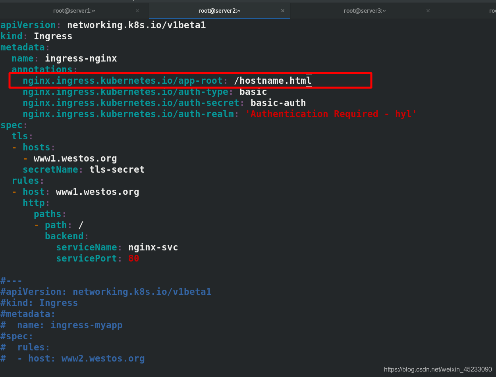Click the 'rules:' key in the uncommented spec
This screenshot has width=496, height=377.
click(x=28, y=181)
